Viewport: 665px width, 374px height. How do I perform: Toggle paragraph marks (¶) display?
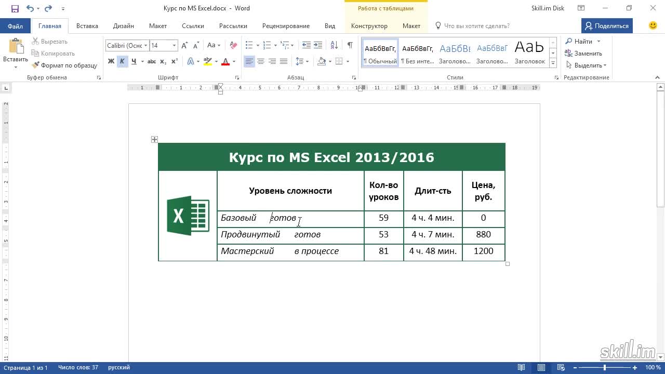point(350,46)
